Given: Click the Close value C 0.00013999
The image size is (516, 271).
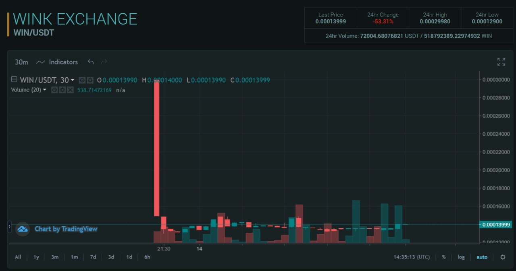Looking at the screenshot, I should [250, 80].
